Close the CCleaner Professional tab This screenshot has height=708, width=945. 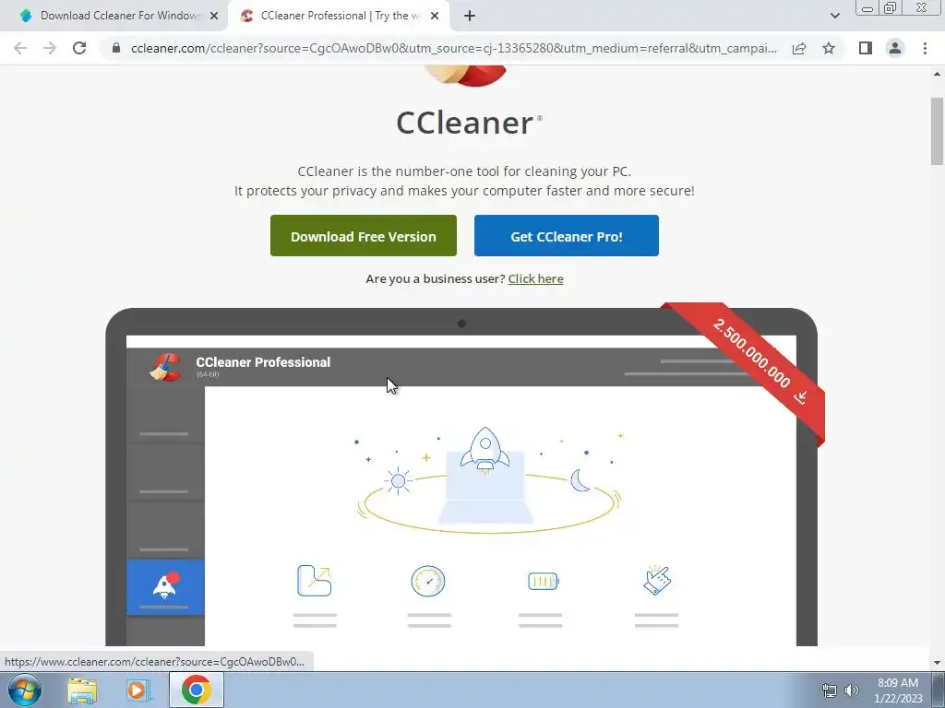point(435,16)
